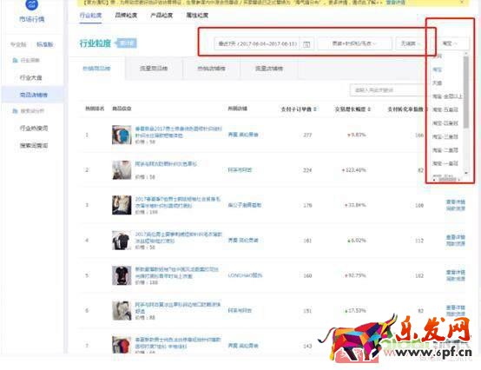Open the rank 5 product title link
The image size is (481, 370).
coord(177,272)
